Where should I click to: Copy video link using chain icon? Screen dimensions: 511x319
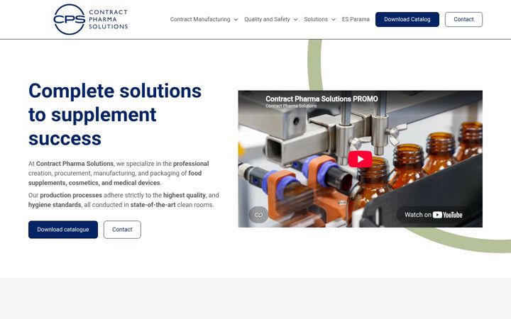[258, 215]
